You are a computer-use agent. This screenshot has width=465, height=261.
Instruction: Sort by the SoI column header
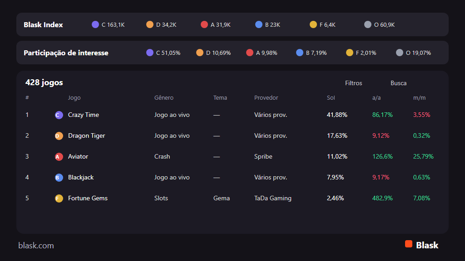click(x=331, y=98)
